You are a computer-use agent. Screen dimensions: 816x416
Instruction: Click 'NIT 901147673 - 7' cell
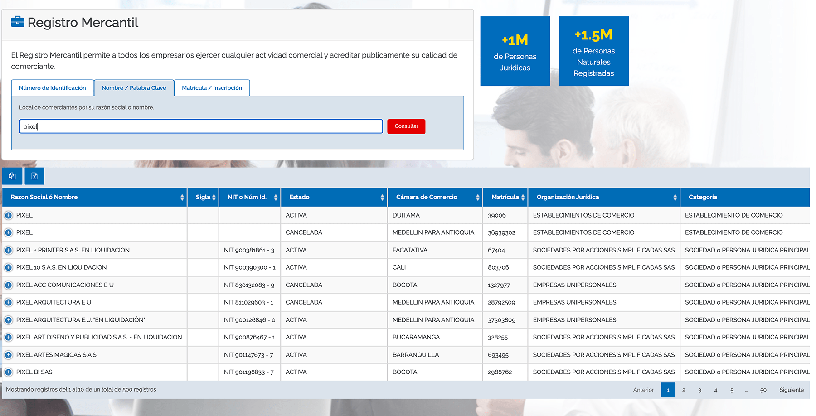point(249,355)
